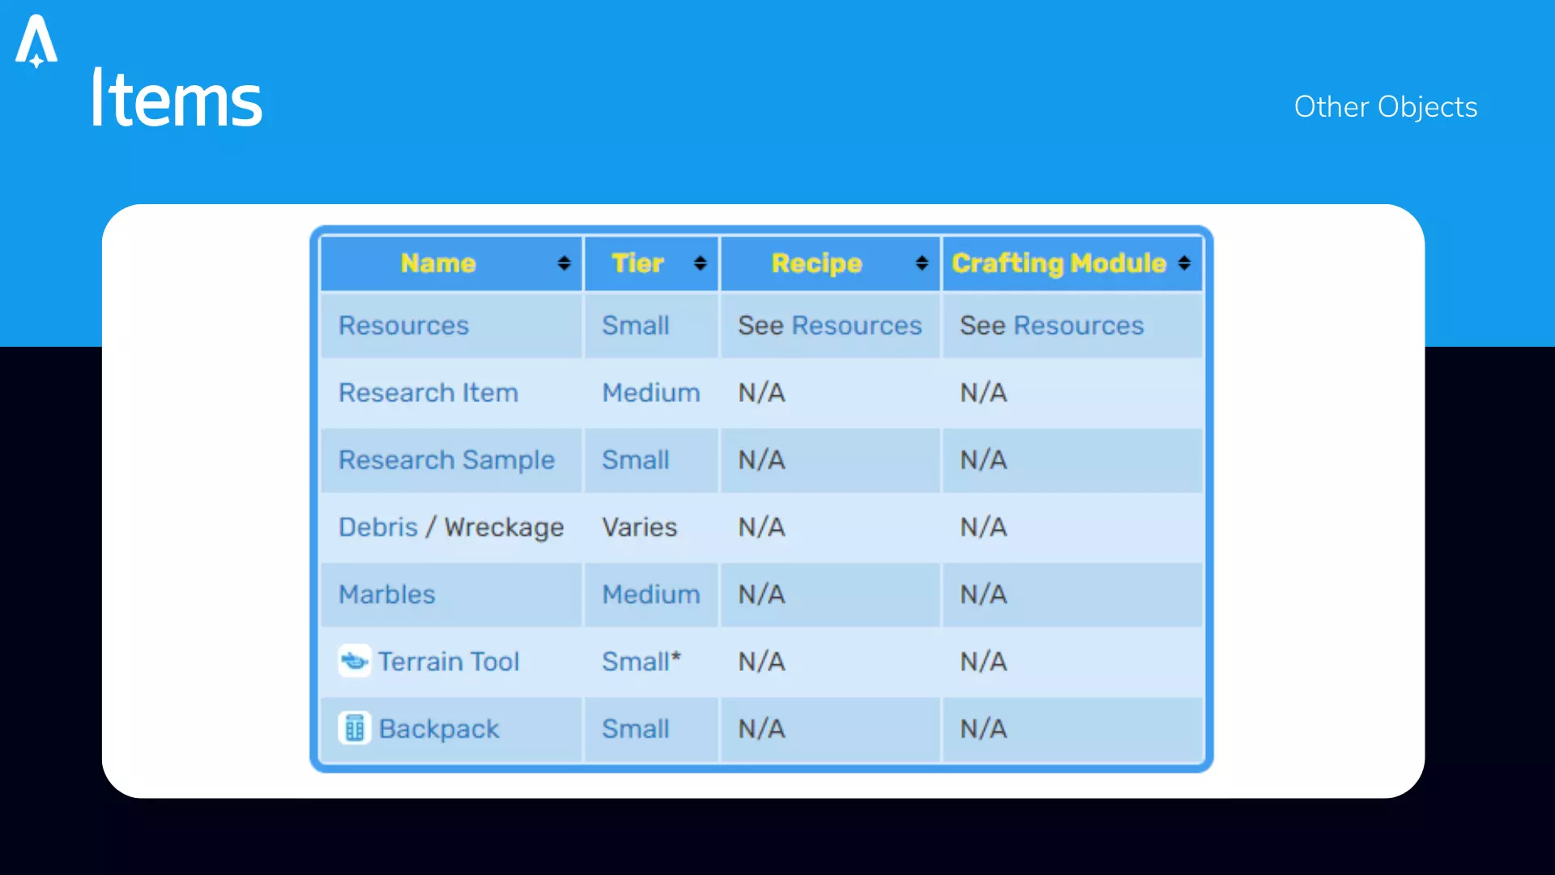Click the Medium tier link for Marbles
The image size is (1555, 875).
click(x=650, y=595)
